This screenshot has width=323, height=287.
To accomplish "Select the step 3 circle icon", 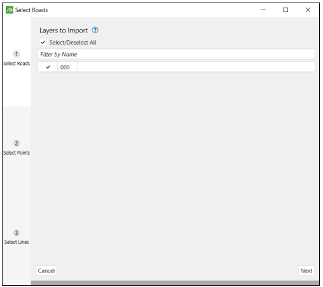I will pos(17,233).
